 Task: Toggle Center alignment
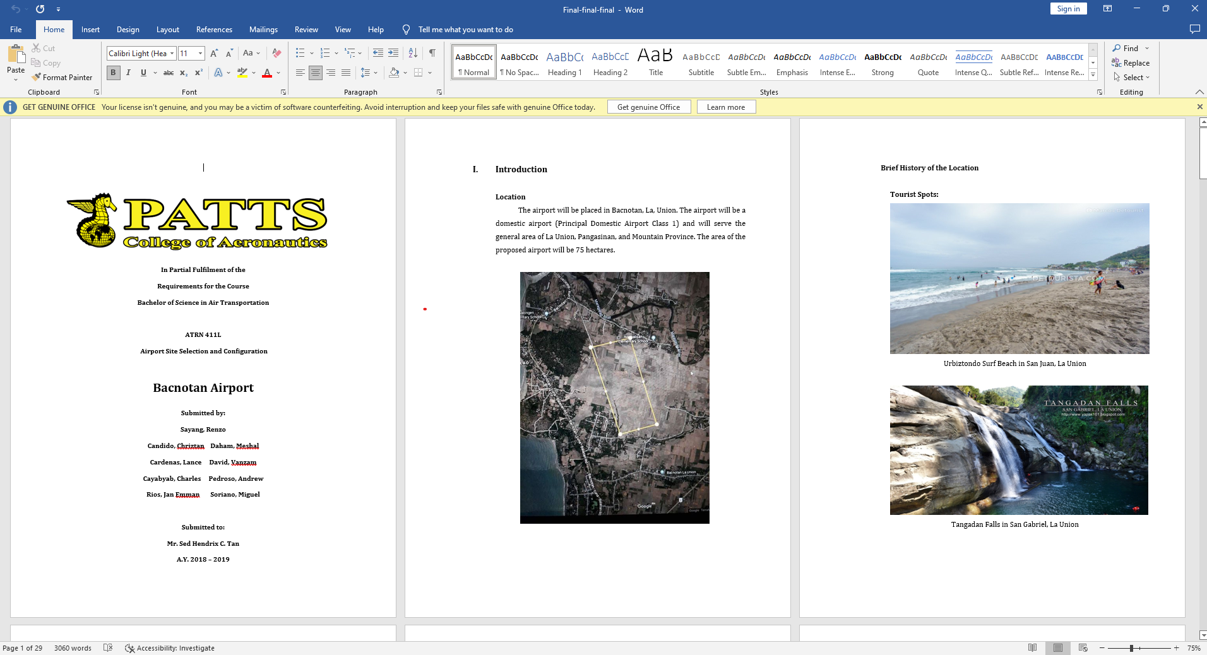point(316,73)
